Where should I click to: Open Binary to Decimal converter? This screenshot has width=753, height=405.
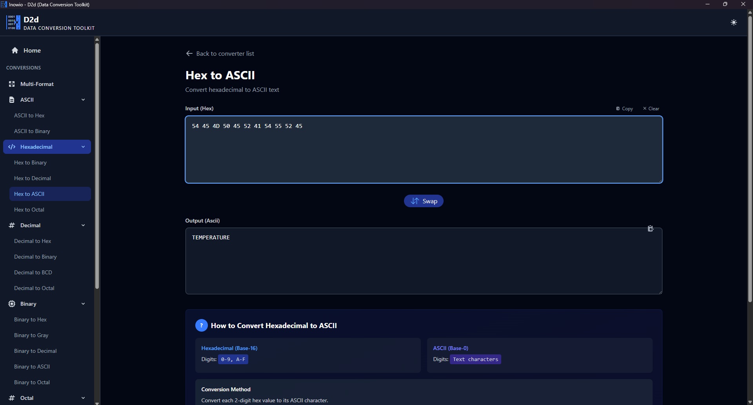pyautogui.click(x=50, y=351)
